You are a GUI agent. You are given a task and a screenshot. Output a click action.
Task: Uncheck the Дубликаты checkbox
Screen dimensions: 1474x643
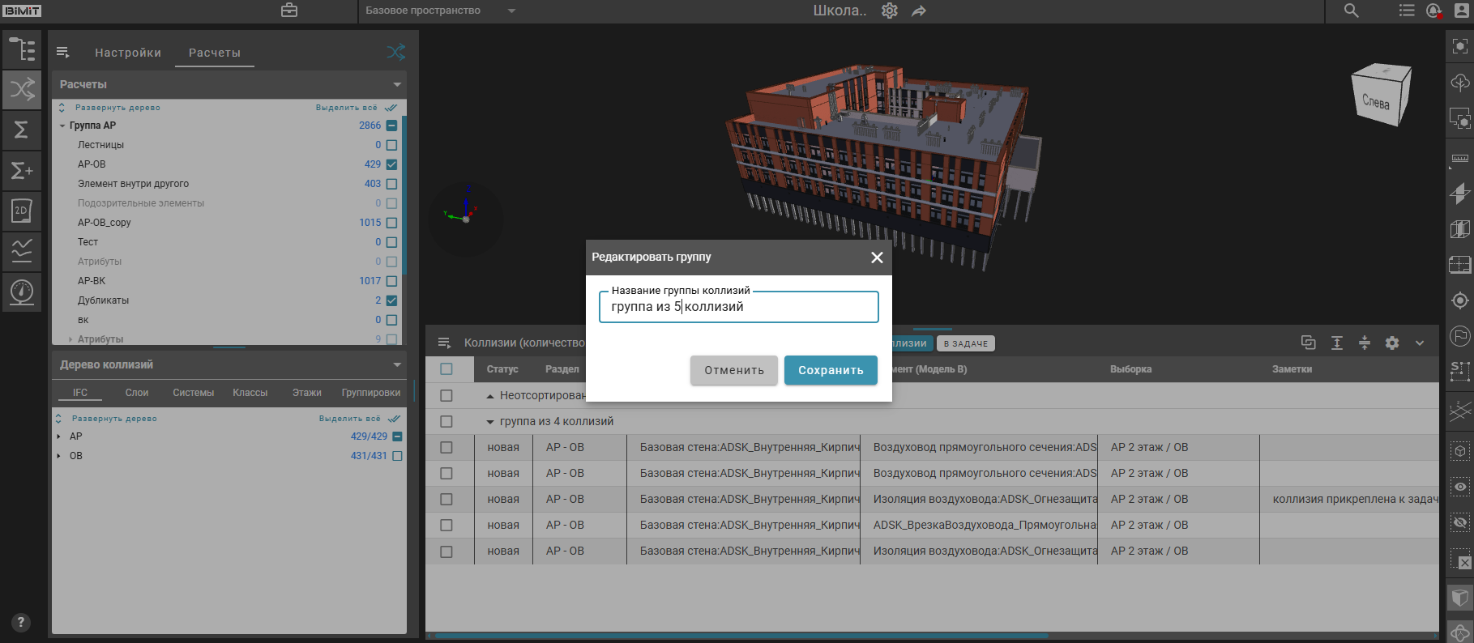tap(392, 300)
